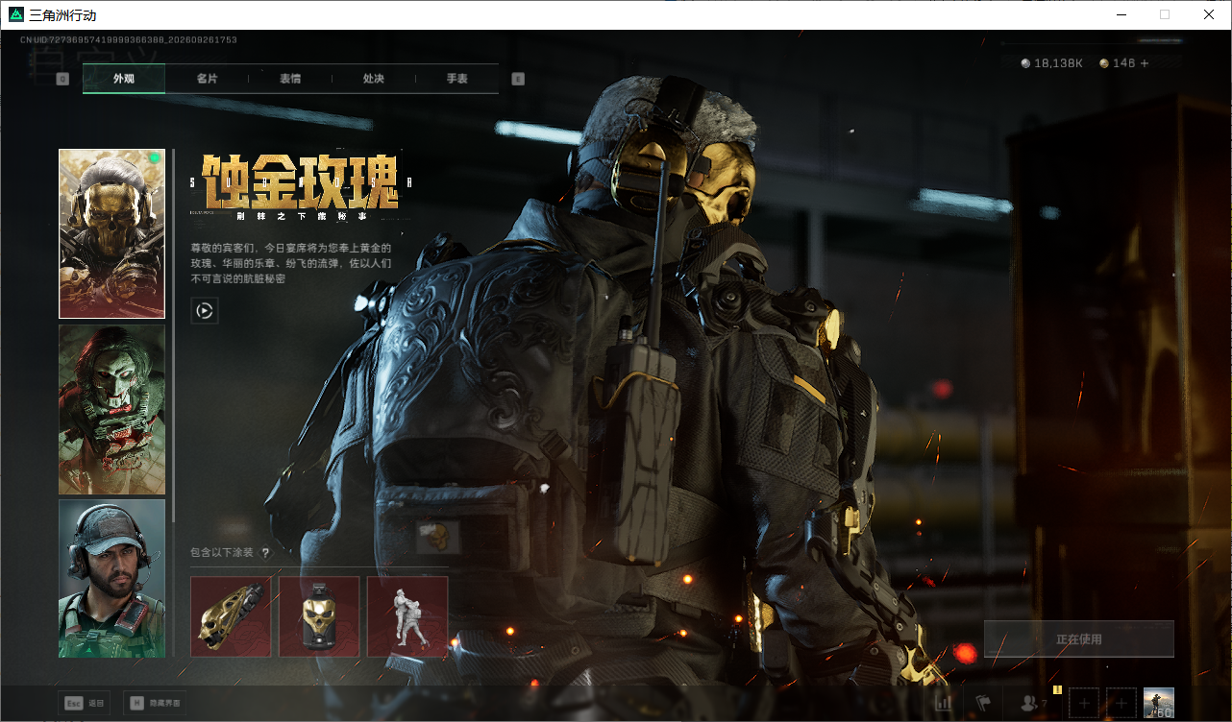Click the 146 gold currency balance

click(1123, 63)
